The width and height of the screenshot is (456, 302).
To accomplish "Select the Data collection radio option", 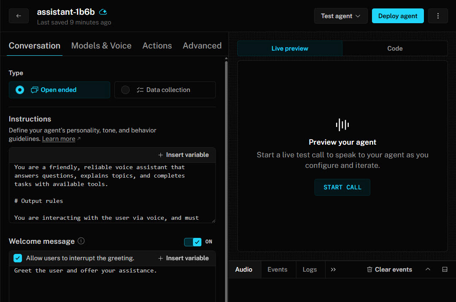I will (165, 90).
